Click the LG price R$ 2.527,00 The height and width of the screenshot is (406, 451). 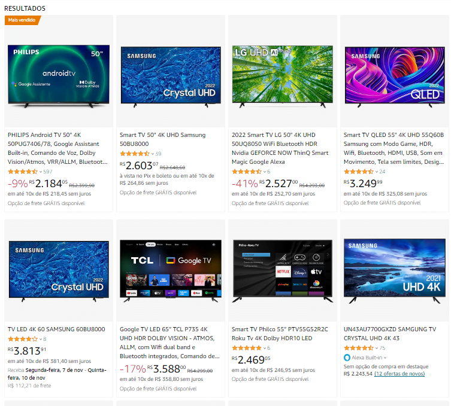(279, 184)
